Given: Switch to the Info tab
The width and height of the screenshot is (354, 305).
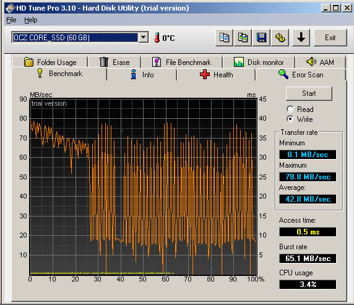Looking at the screenshot, I should coord(142,74).
